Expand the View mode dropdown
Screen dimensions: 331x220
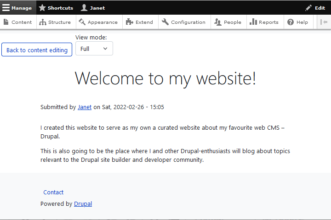[94, 49]
